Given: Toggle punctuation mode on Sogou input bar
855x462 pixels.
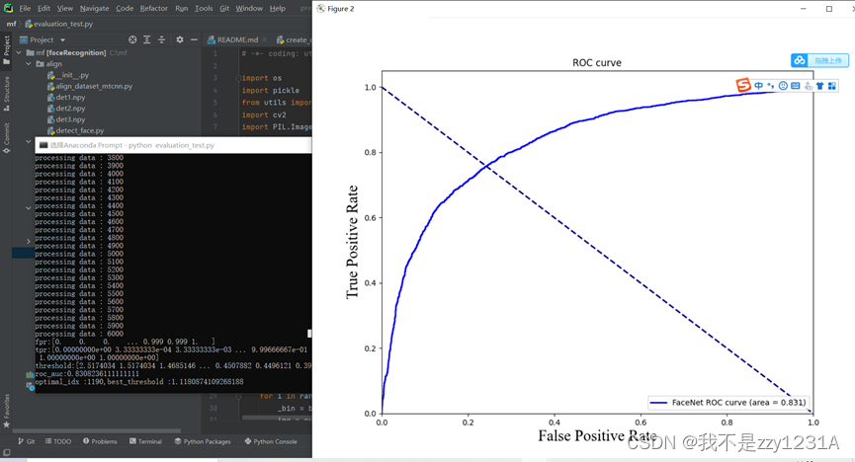Looking at the screenshot, I should point(770,86).
